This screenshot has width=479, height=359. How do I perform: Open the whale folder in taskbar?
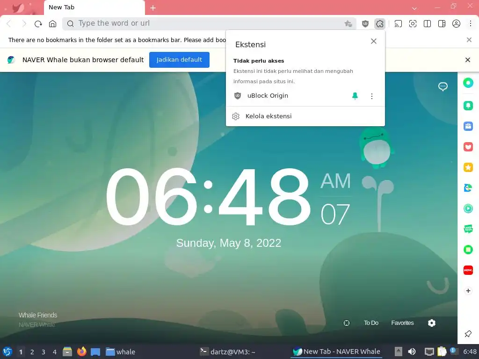pyautogui.click(x=120, y=352)
